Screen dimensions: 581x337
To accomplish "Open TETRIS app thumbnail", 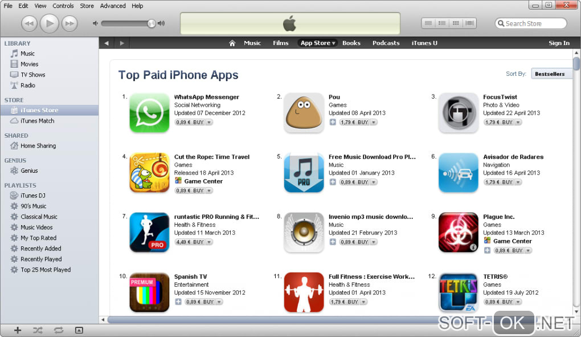I will pos(458,293).
